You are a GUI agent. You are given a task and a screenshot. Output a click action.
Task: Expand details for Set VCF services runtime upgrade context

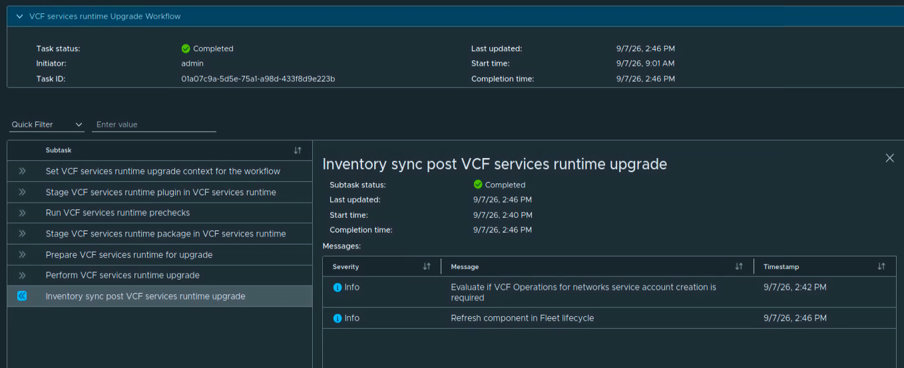click(x=22, y=171)
